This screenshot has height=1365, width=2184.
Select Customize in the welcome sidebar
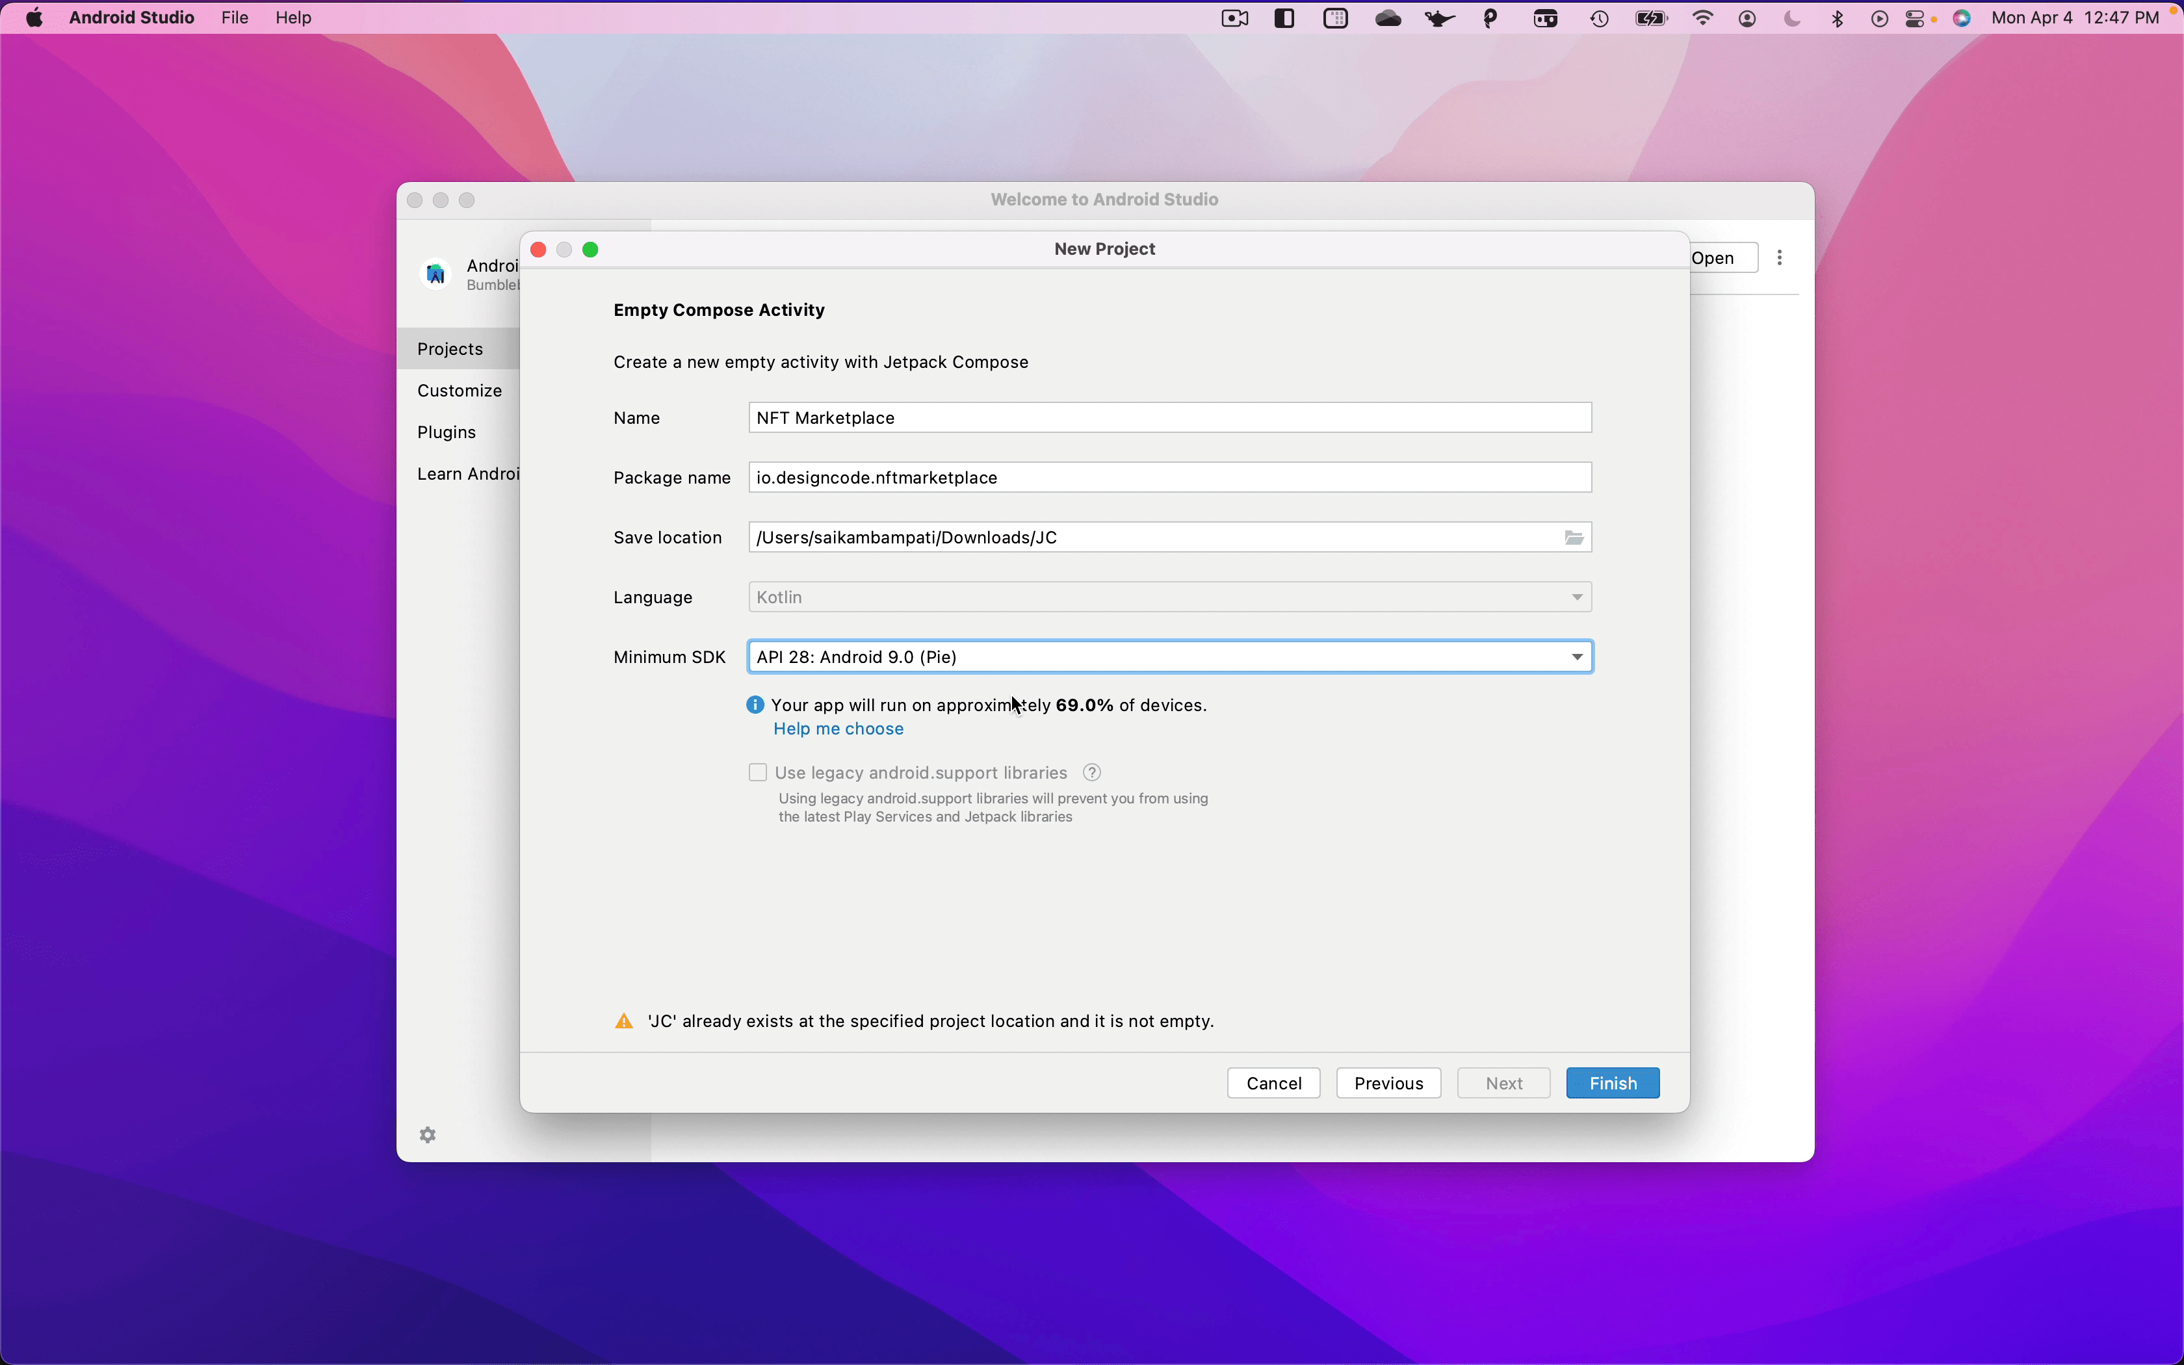click(460, 390)
